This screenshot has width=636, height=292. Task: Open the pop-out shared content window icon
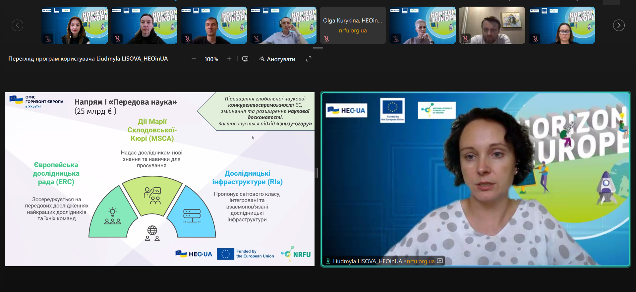point(245,59)
